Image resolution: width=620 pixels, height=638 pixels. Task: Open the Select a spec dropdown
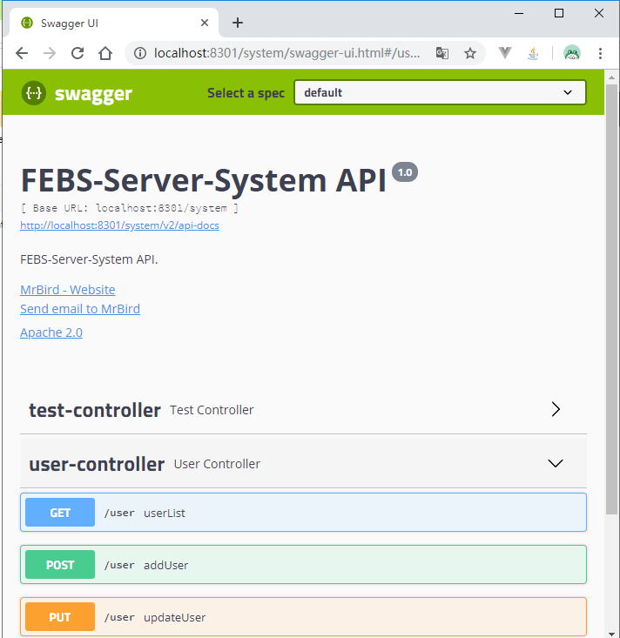[x=440, y=92]
